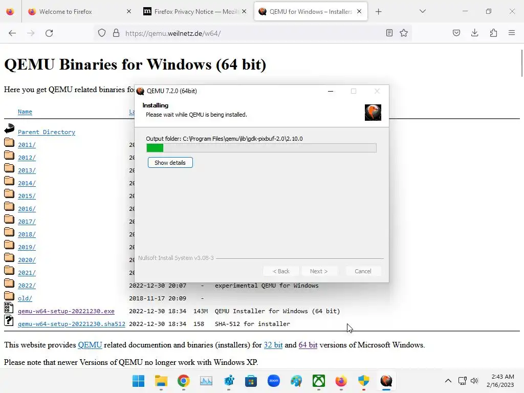
Task: Open Windows Security shield taskbar icon
Action: tap(364, 381)
